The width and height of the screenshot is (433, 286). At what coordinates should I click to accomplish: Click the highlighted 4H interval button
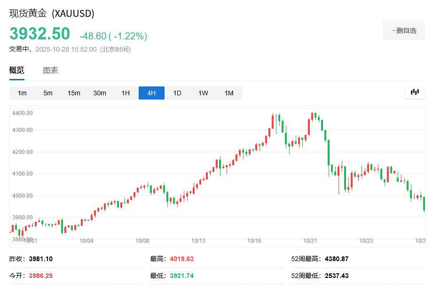[x=151, y=93]
